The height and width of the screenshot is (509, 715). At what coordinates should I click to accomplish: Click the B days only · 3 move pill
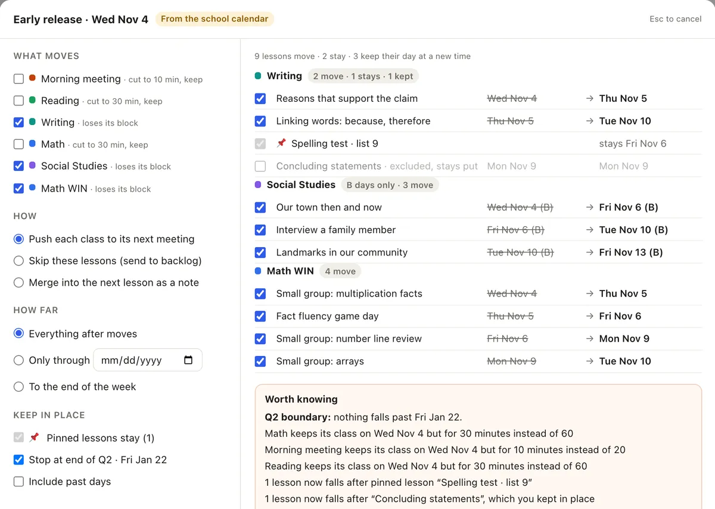[390, 185]
